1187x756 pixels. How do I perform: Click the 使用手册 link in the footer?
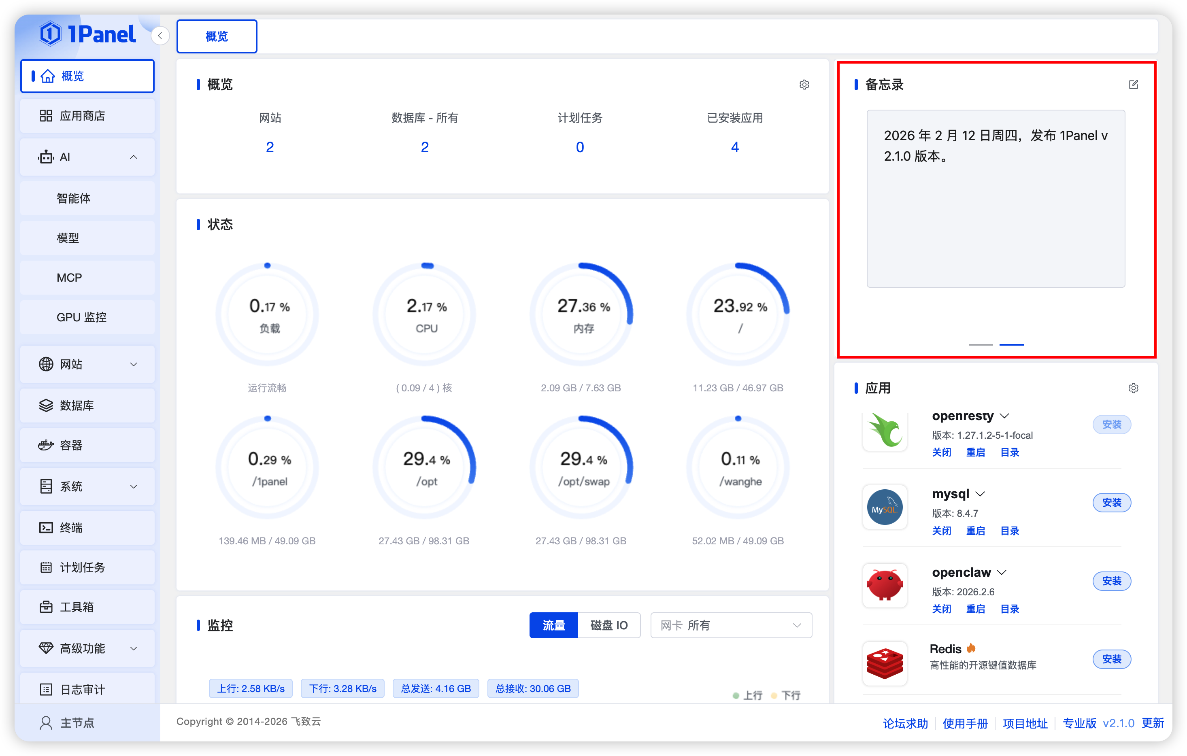point(965,723)
